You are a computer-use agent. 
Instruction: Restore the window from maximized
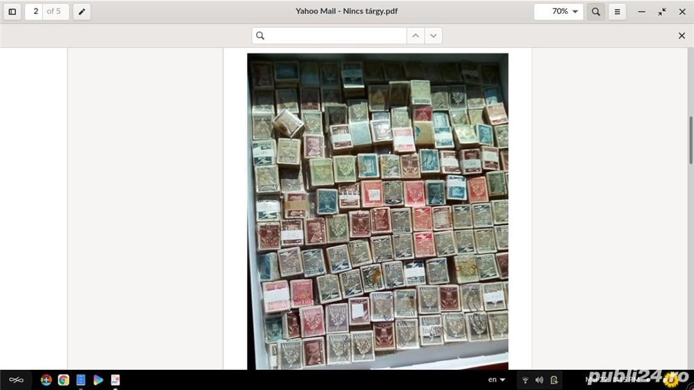point(661,12)
